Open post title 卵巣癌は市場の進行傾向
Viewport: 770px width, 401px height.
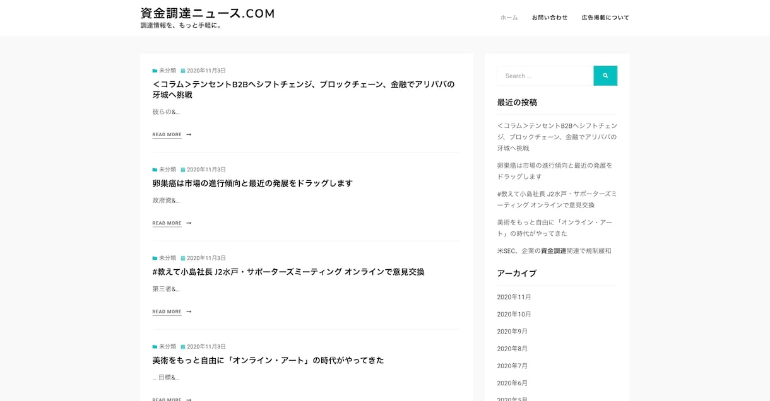[252, 183]
